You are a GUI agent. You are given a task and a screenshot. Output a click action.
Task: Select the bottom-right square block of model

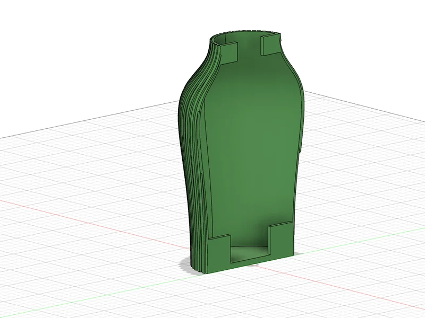pos(281,239)
